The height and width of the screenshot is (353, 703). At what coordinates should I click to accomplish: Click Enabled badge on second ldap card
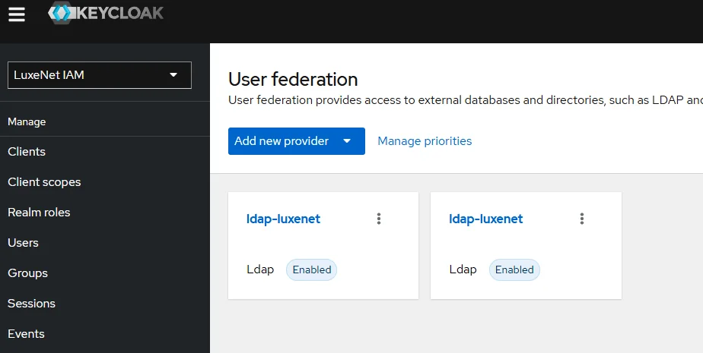514,269
